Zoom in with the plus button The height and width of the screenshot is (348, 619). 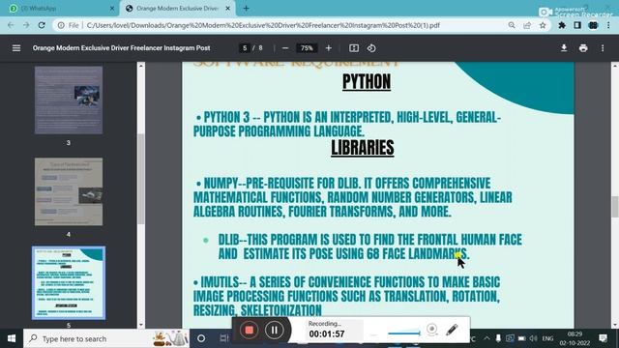pyautogui.click(x=329, y=48)
